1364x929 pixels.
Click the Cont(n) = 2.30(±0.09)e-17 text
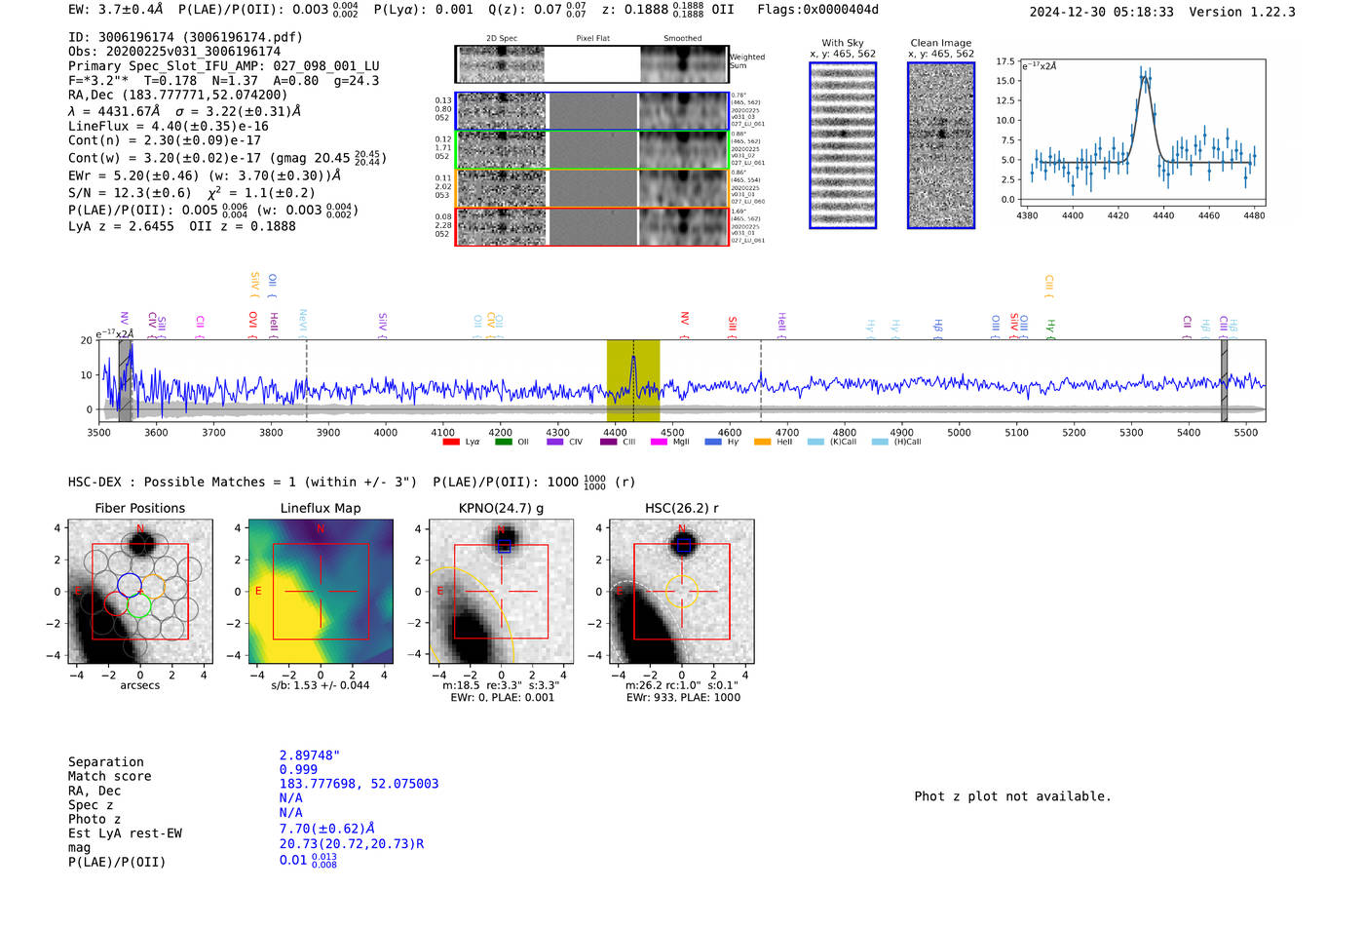point(165,140)
